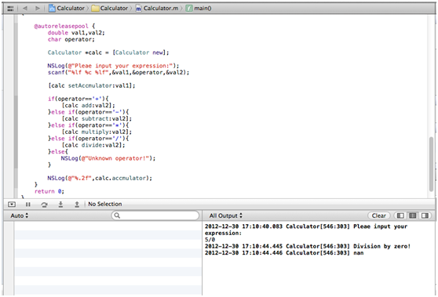This screenshot has width=438, height=297.
Task: Open the Calculator.m file breadcrumb
Action: click(x=157, y=9)
